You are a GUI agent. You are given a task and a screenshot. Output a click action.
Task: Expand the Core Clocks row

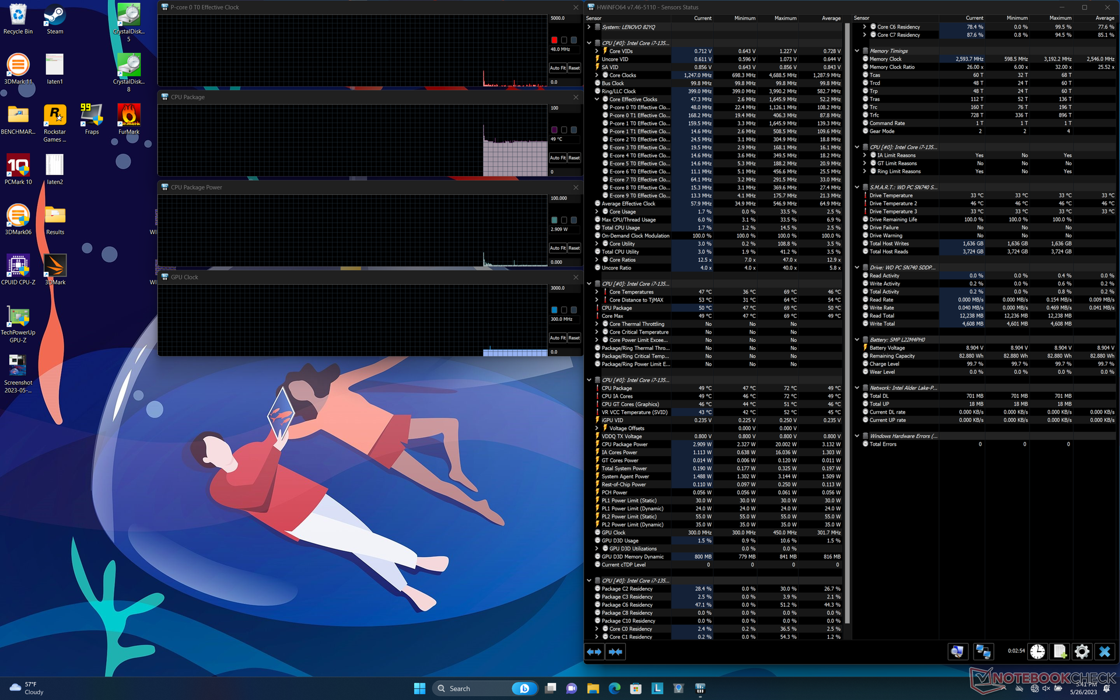click(x=597, y=75)
